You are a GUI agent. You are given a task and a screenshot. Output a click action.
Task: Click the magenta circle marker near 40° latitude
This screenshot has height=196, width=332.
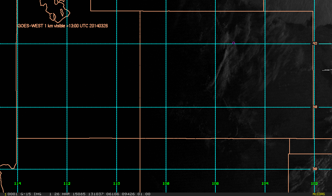pos(234,43)
